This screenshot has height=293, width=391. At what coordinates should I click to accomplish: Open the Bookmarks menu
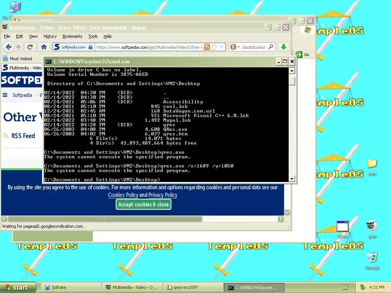pyautogui.click(x=72, y=36)
